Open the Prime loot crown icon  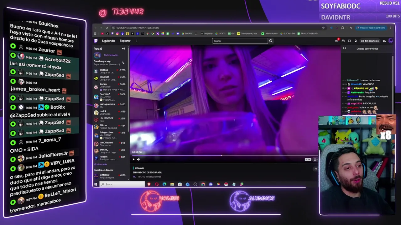coord(337,41)
